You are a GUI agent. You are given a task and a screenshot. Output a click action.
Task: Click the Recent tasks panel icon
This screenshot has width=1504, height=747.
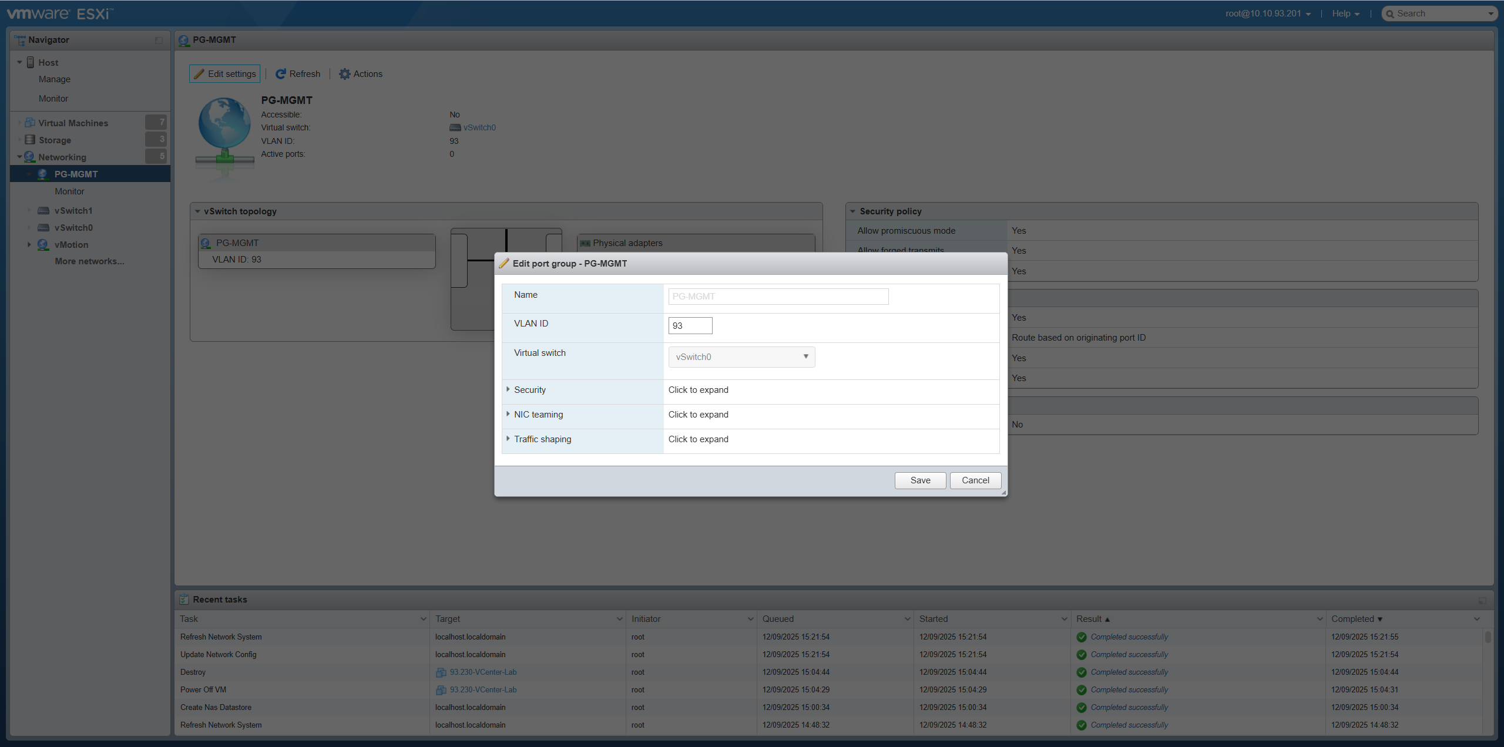coord(184,599)
